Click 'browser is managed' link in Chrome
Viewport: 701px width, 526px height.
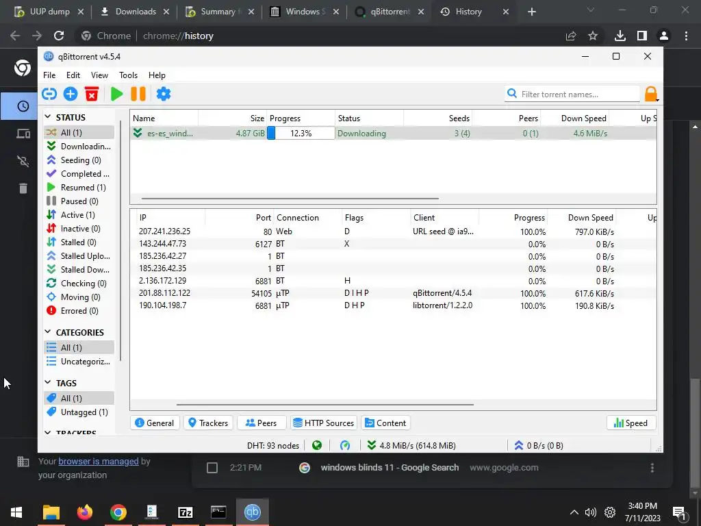99,461
